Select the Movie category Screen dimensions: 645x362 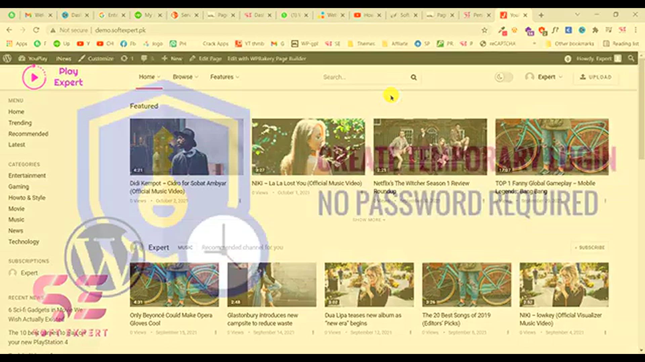pyautogui.click(x=16, y=208)
